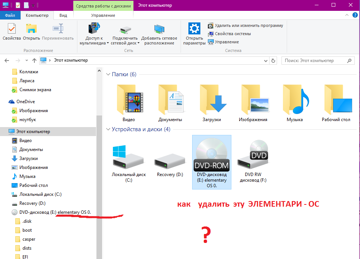Expand the address bar history dropdown
The width and height of the screenshot is (360, 259).
[266, 61]
